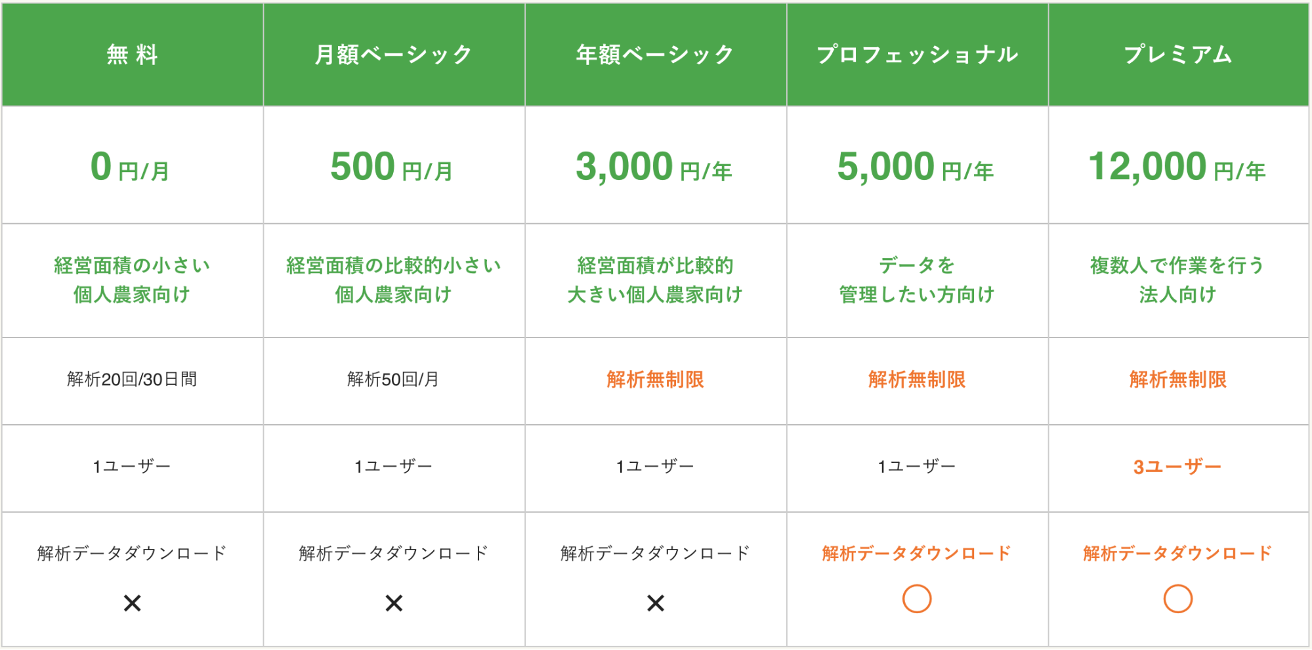Viewport: 1312px width, 650px height.
Task: Select the プレミアム plan header
Action: click(x=1179, y=54)
